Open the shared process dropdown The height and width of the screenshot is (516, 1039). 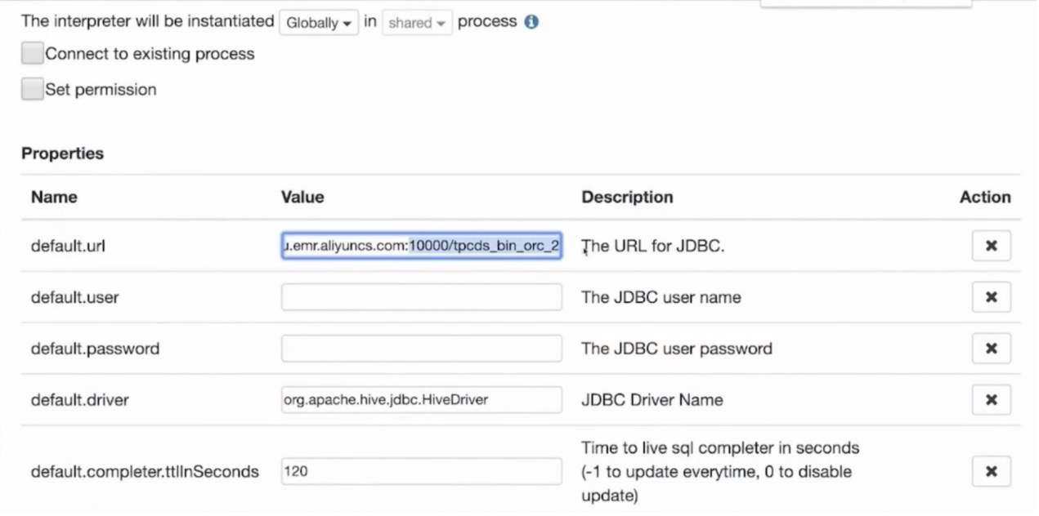click(x=417, y=23)
